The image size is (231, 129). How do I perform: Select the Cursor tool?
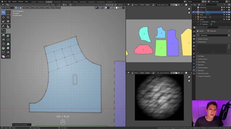tap(8, 13)
